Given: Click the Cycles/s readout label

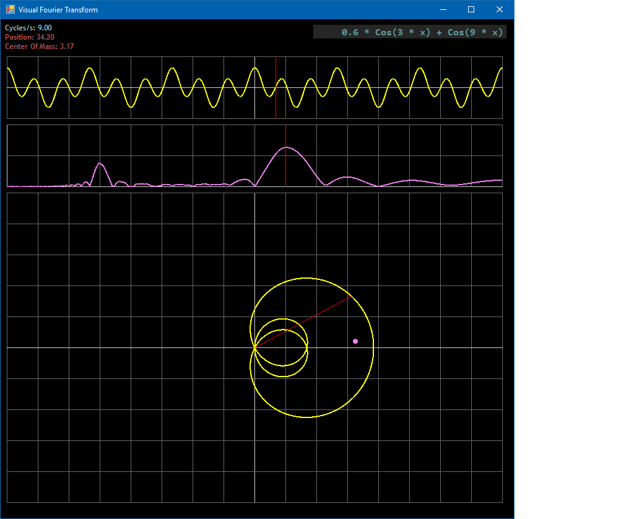Looking at the screenshot, I should point(28,28).
